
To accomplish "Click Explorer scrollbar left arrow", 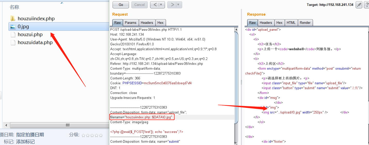I will tap(6, 125).
